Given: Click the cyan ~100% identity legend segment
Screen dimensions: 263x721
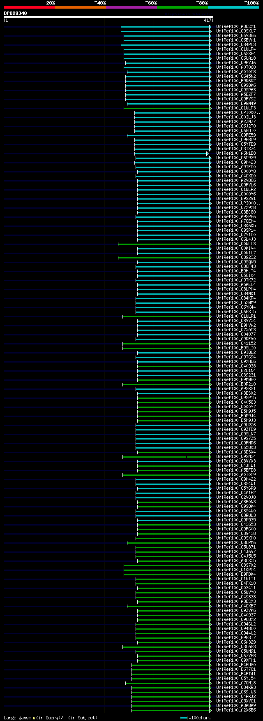Looking at the screenshot, I should 233,7.
